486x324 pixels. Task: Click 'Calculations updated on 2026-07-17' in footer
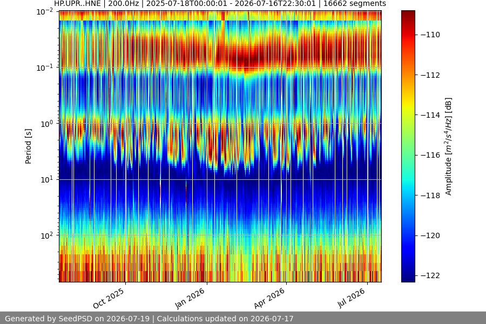click(225, 319)
